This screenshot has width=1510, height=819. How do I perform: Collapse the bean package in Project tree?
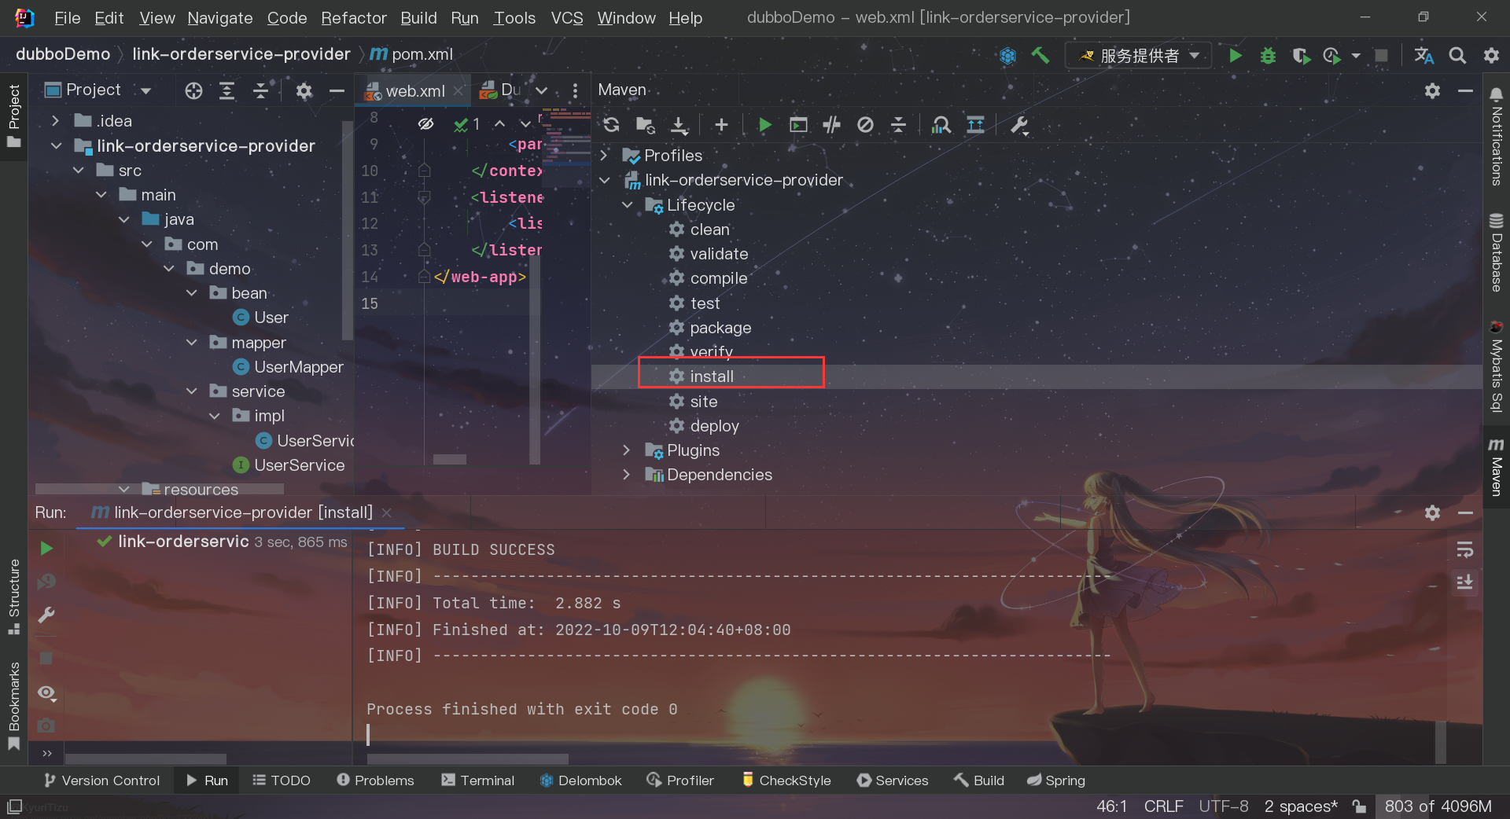(191, 292)
